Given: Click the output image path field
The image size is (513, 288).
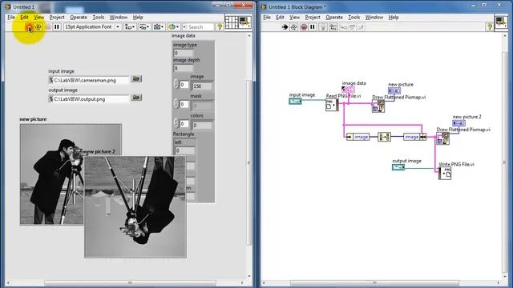Looking at the screenshot, I should pyautogui.click(x=89, y=99).
